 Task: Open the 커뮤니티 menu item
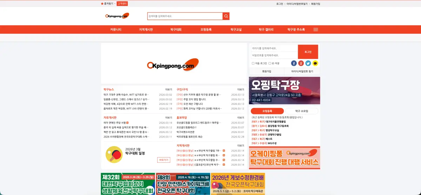point(116,30)
